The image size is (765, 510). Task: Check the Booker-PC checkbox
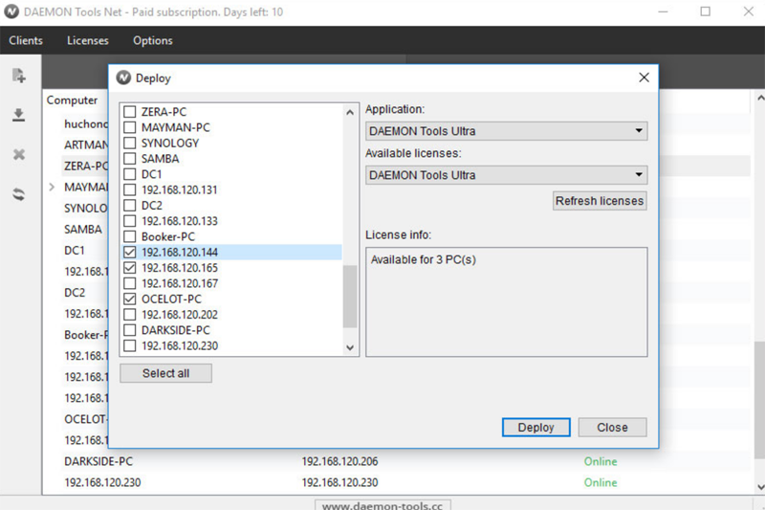coord(130,236)
